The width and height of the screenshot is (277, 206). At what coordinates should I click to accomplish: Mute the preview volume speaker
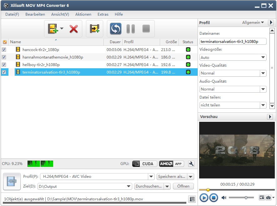tap(224, 198)
